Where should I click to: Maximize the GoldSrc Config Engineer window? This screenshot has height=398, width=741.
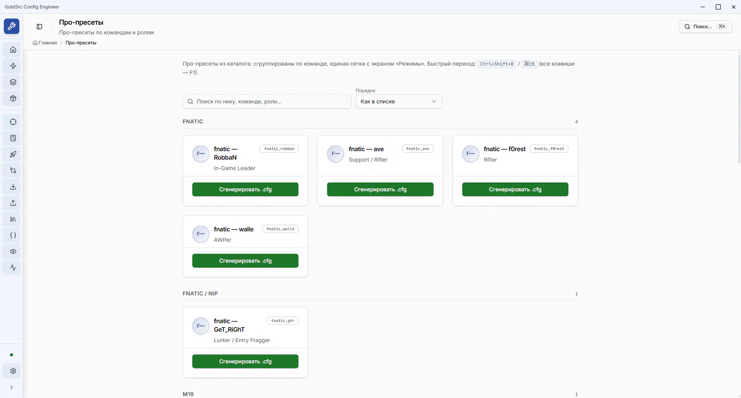[x=718, y=7]
